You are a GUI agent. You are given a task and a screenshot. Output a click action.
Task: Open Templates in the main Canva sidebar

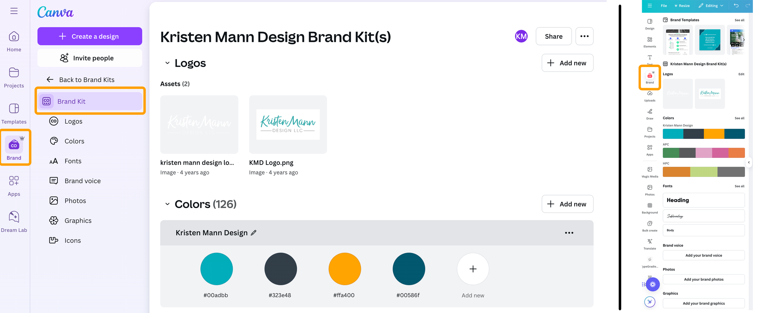(14, 114)
